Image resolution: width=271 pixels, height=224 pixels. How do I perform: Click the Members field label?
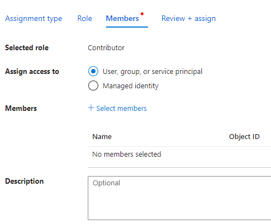pyautogui.click(x=21, y=108)
